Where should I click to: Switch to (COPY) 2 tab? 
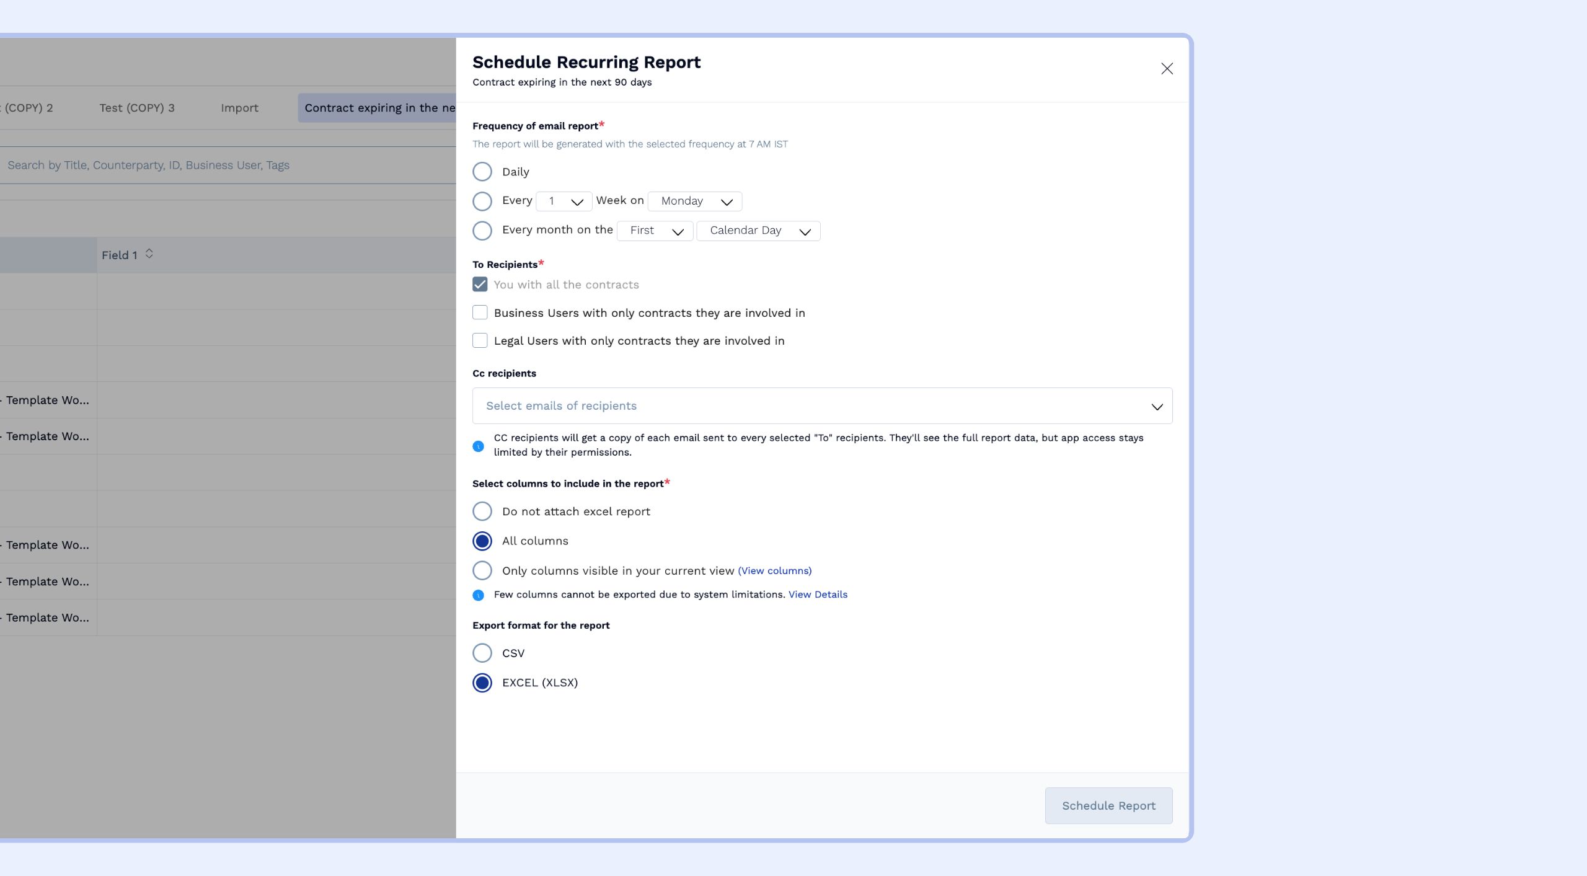27,108
